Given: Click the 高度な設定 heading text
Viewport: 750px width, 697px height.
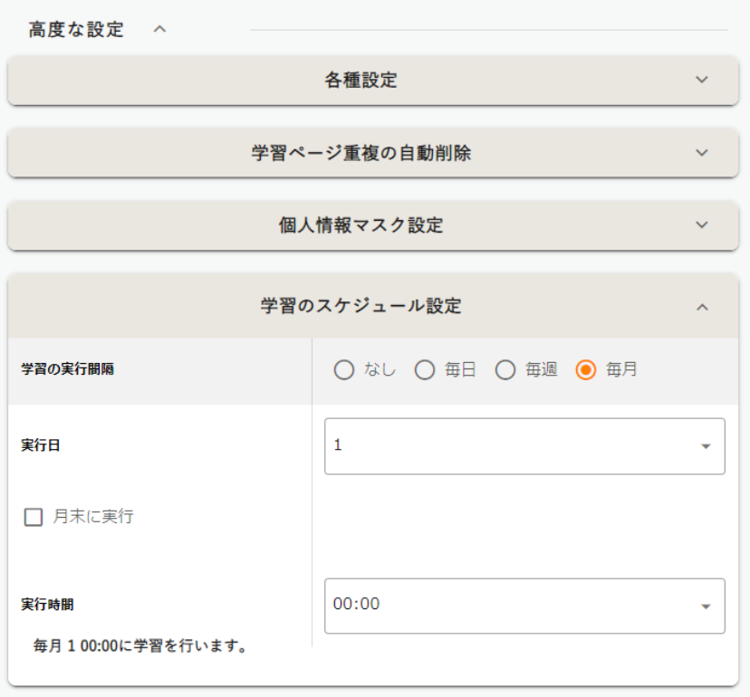Looking at the screenshot, I should pos(76,29).
